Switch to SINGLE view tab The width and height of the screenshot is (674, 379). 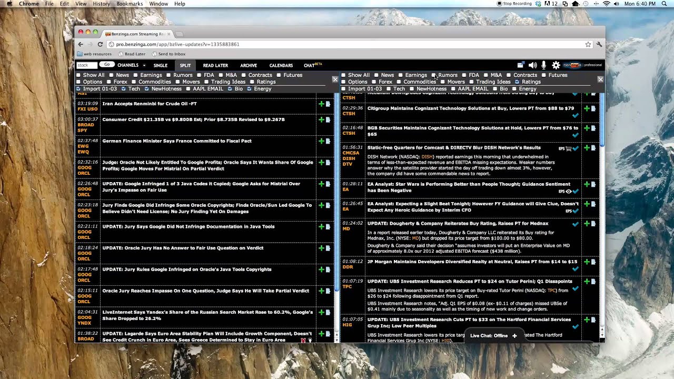coord(160,65)
